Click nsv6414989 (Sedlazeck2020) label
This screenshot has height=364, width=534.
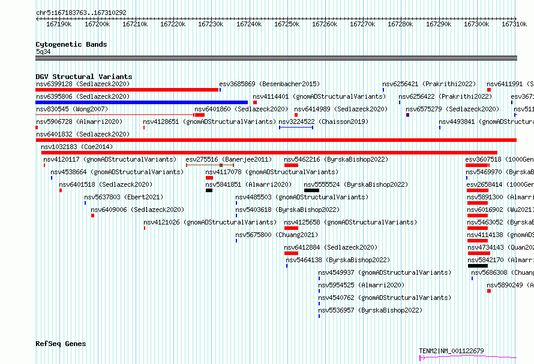point(341,109)
